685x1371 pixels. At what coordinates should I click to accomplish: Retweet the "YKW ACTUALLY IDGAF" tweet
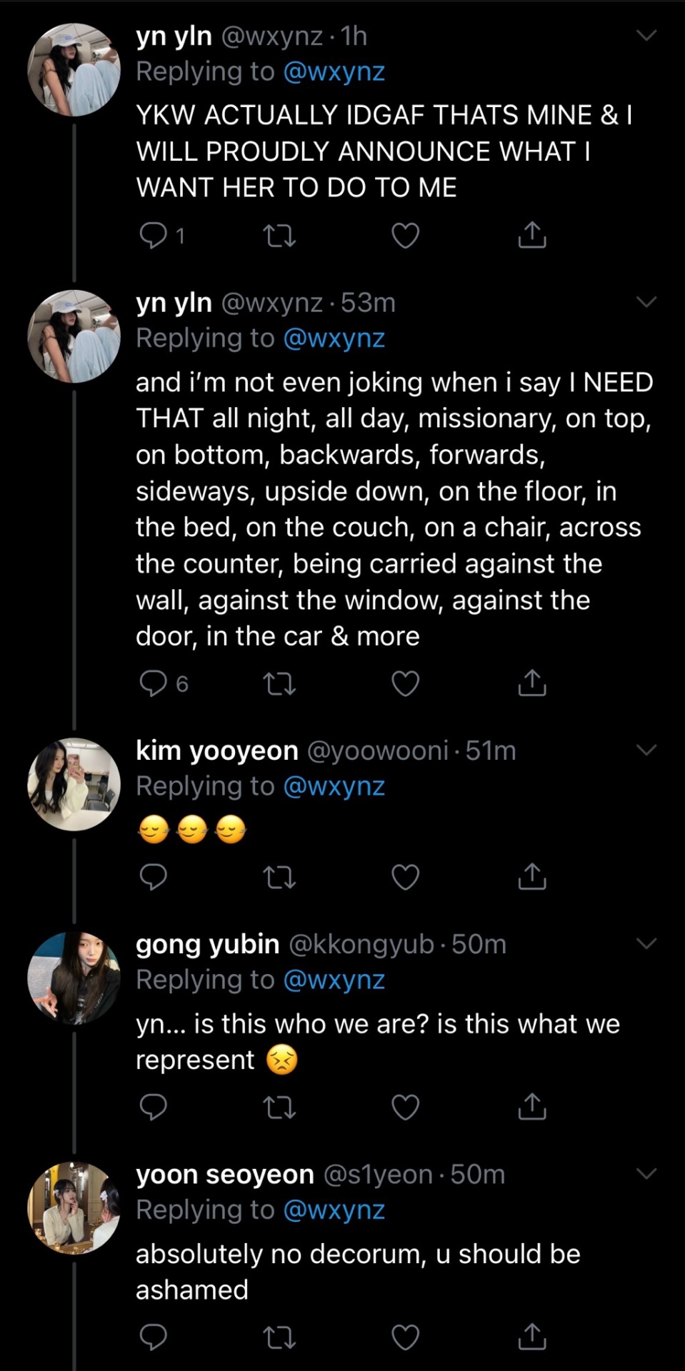coord(279,236)
